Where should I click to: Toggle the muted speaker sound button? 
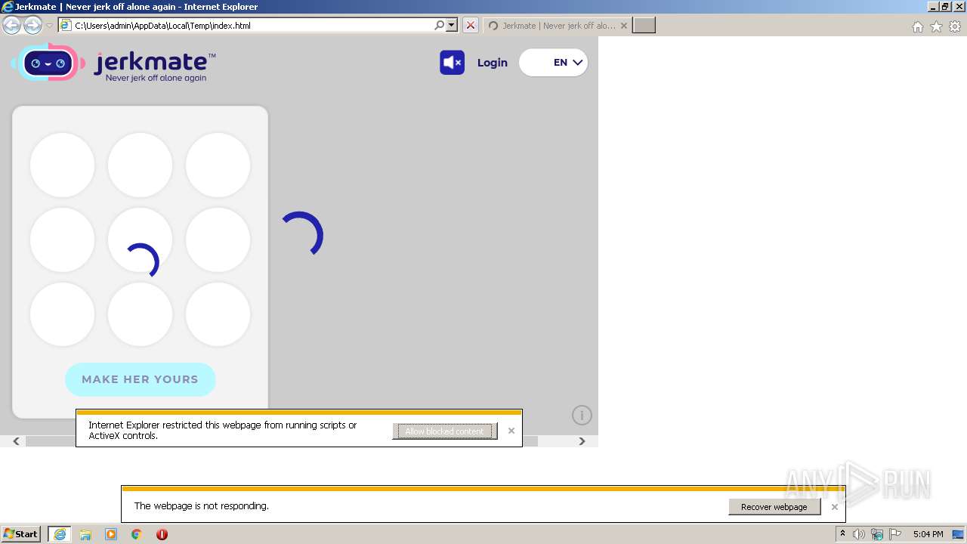452,62
